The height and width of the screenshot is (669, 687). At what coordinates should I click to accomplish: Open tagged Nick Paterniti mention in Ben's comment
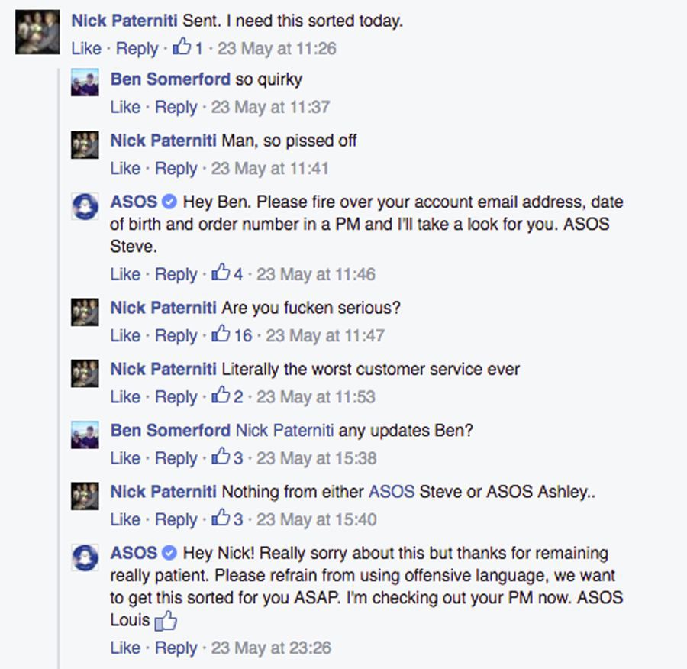[285, 431]
